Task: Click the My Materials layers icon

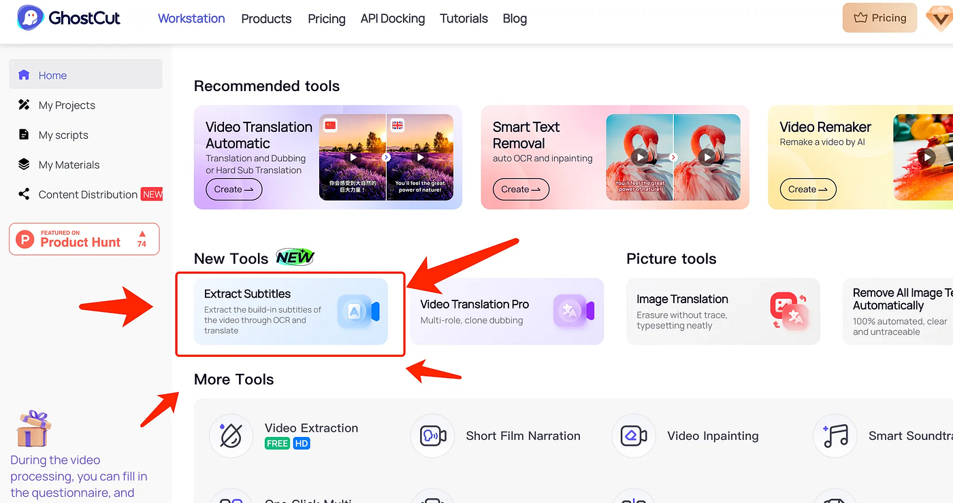Action: [24, 164]
